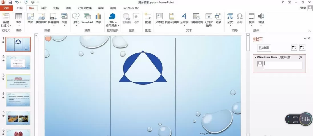The height and width of the screenshot is (136, 313).
Task: Go to previous comment in comments pane
Action: 294,48
